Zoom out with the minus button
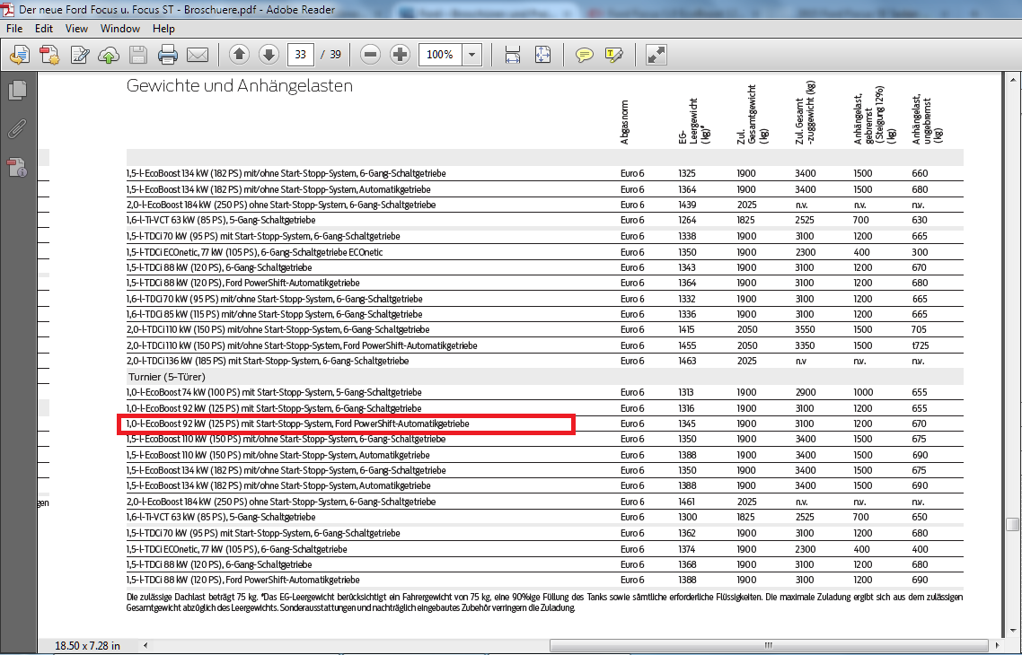The width and height of the screenshot is (1022, 655). click(370, 55)
